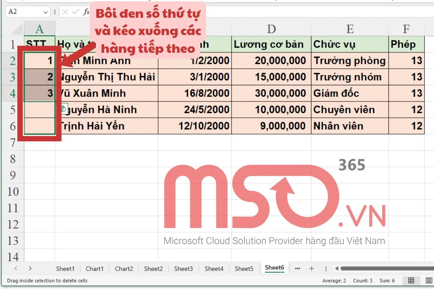Select the Chart2 sheet tab
The image size is (434, 289).
(x=124, y=268)
